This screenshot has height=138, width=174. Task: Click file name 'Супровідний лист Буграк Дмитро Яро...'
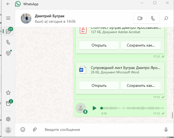click(125, 68)
